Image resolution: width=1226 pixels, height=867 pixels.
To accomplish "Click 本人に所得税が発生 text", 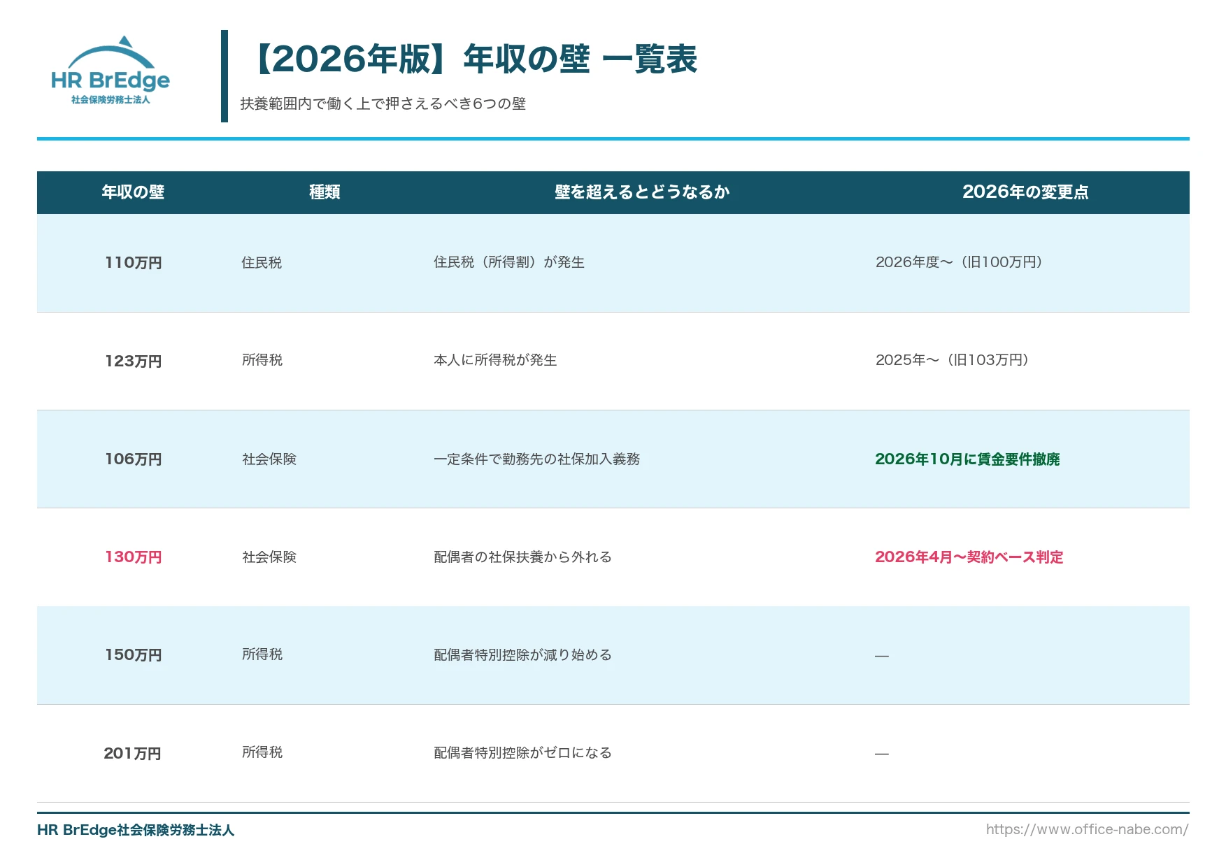I will tap(495, 360).
